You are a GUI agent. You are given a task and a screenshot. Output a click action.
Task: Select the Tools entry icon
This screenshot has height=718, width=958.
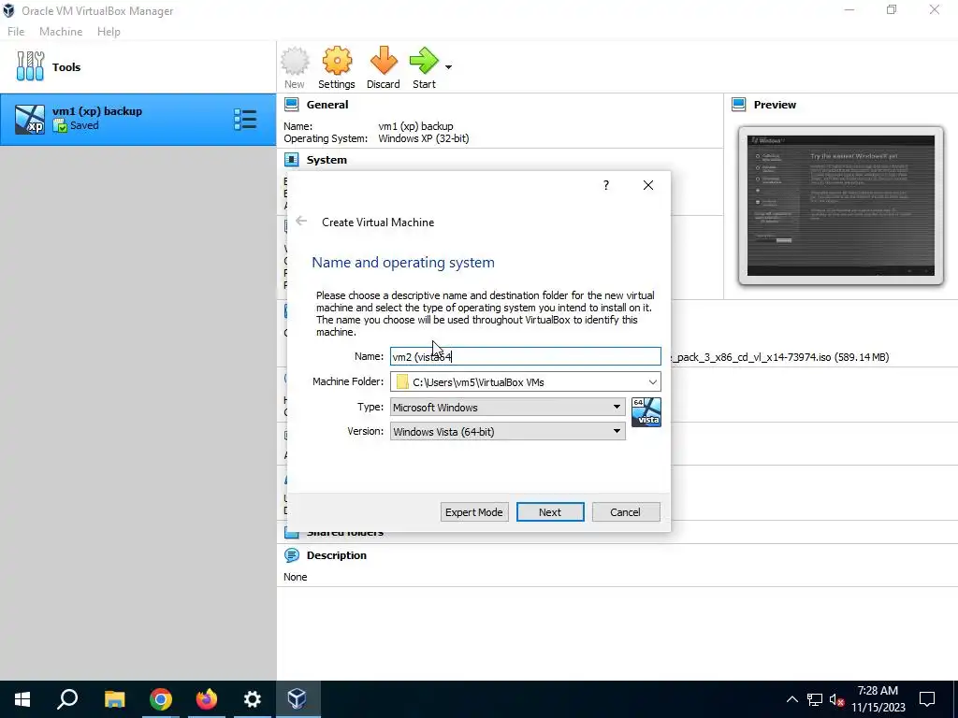click(30, 66)
